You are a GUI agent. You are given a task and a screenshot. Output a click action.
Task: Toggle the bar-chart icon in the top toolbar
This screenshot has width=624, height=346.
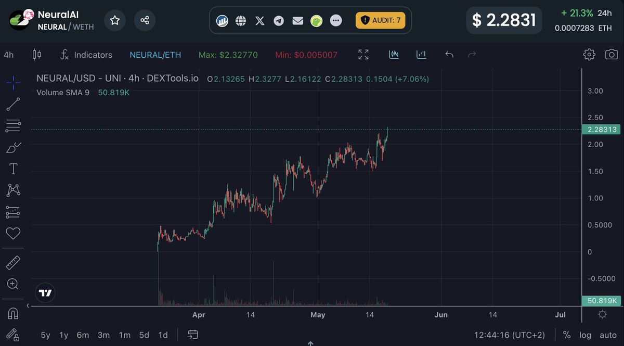[421, 54]
